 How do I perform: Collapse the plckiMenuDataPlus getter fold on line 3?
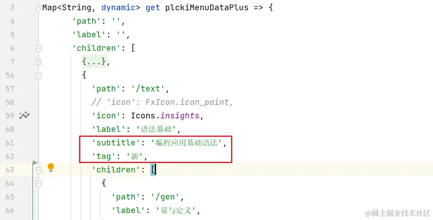click(39, 8)
